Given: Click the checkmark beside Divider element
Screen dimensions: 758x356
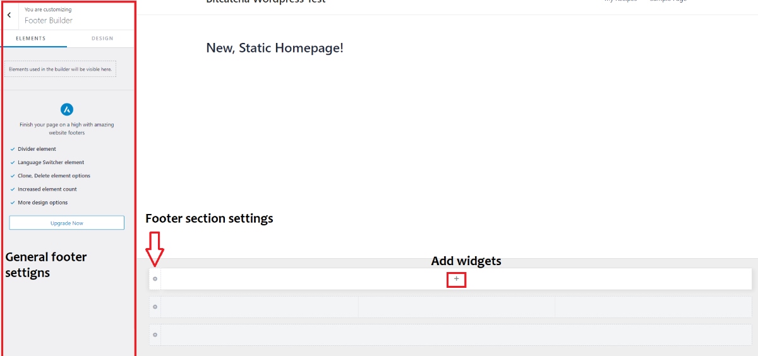Looking at the screenshot, I should 13,150.
